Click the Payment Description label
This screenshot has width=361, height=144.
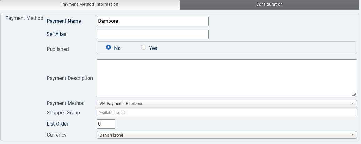[x=69, y=78]
